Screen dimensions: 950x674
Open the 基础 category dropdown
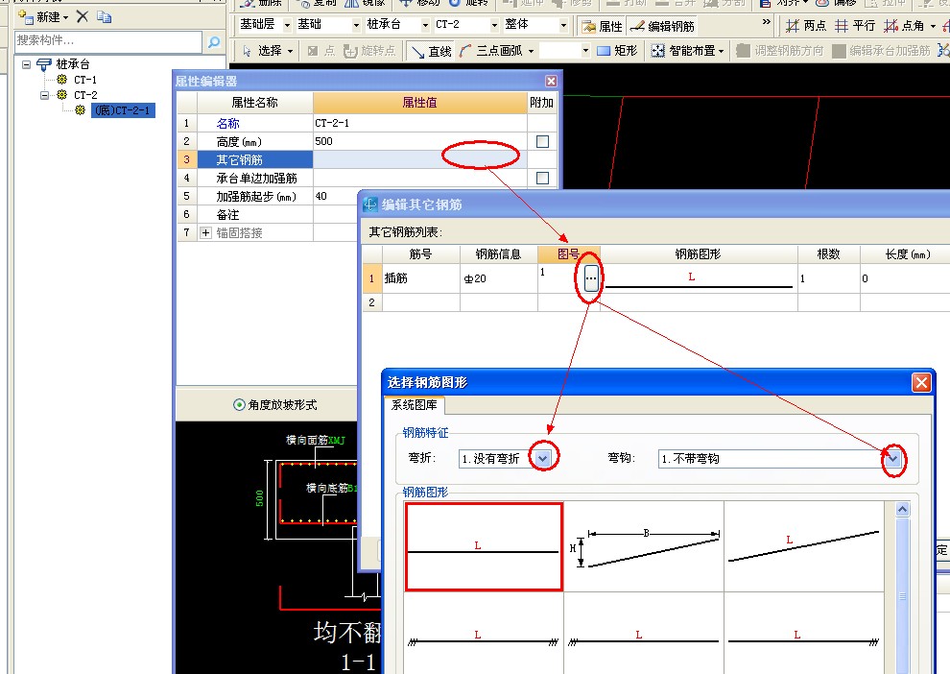[x=356, y=25]
